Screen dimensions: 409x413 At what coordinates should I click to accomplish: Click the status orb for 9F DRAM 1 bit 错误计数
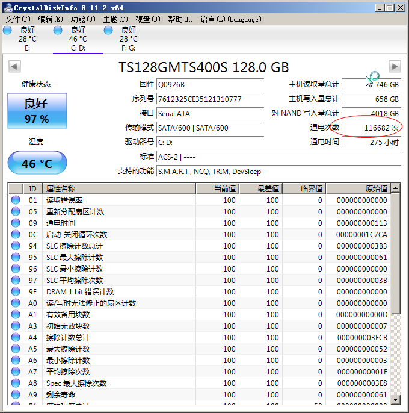tap(16, 291)
